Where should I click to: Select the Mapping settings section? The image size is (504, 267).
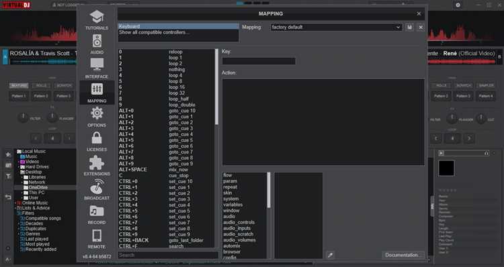[x=97, y=93]
